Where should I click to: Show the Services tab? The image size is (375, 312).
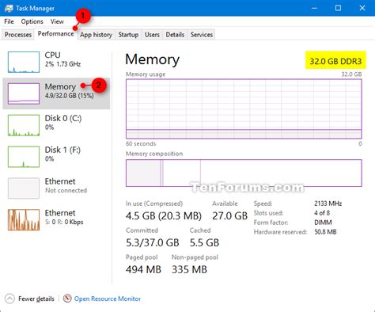[x=202, y=35]
